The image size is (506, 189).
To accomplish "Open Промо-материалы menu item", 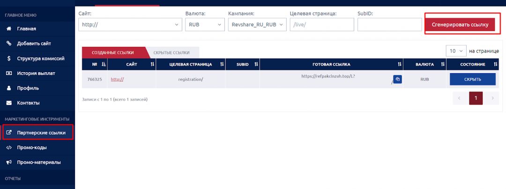I will (37, 163).
